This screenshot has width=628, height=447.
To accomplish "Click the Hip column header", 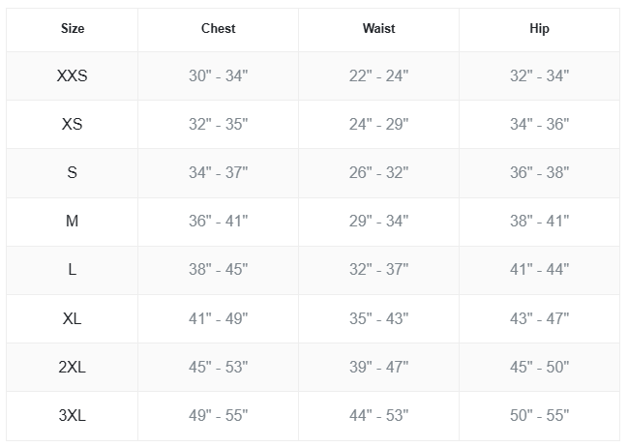I will [540, 29].
